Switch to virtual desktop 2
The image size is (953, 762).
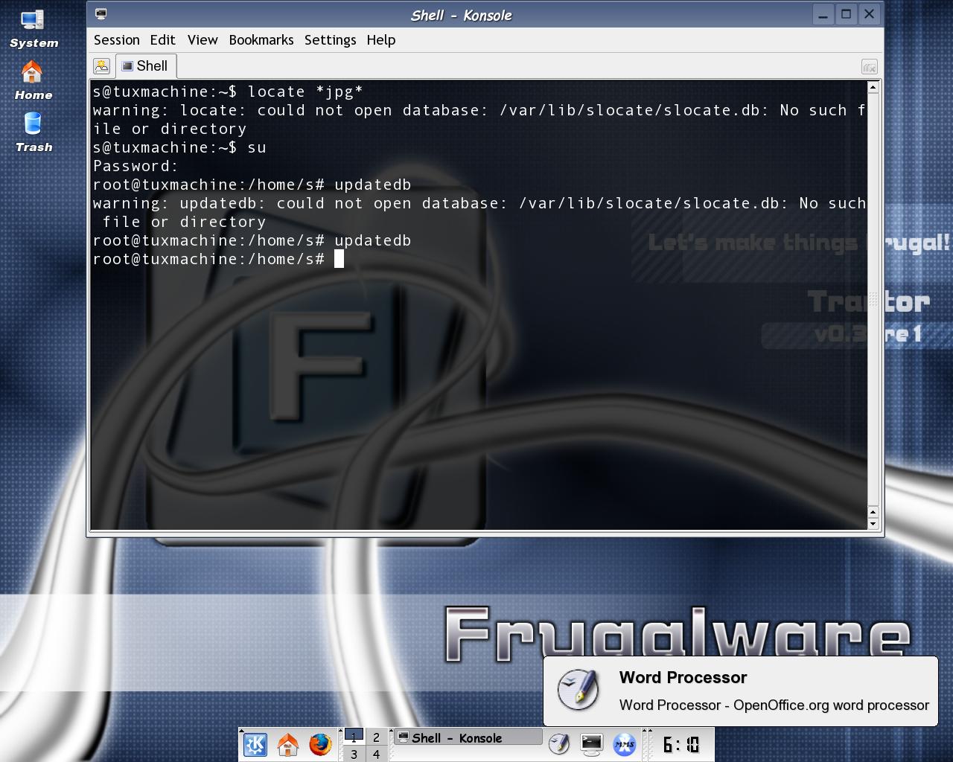(376, 737)
